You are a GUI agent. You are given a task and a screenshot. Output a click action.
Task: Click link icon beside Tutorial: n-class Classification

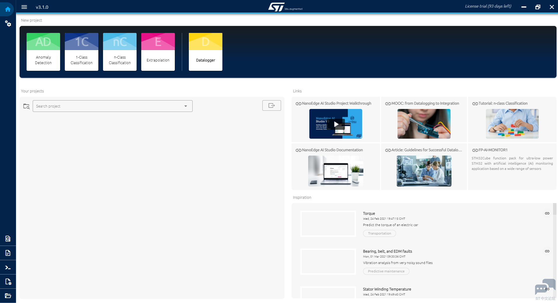point(475,104)
